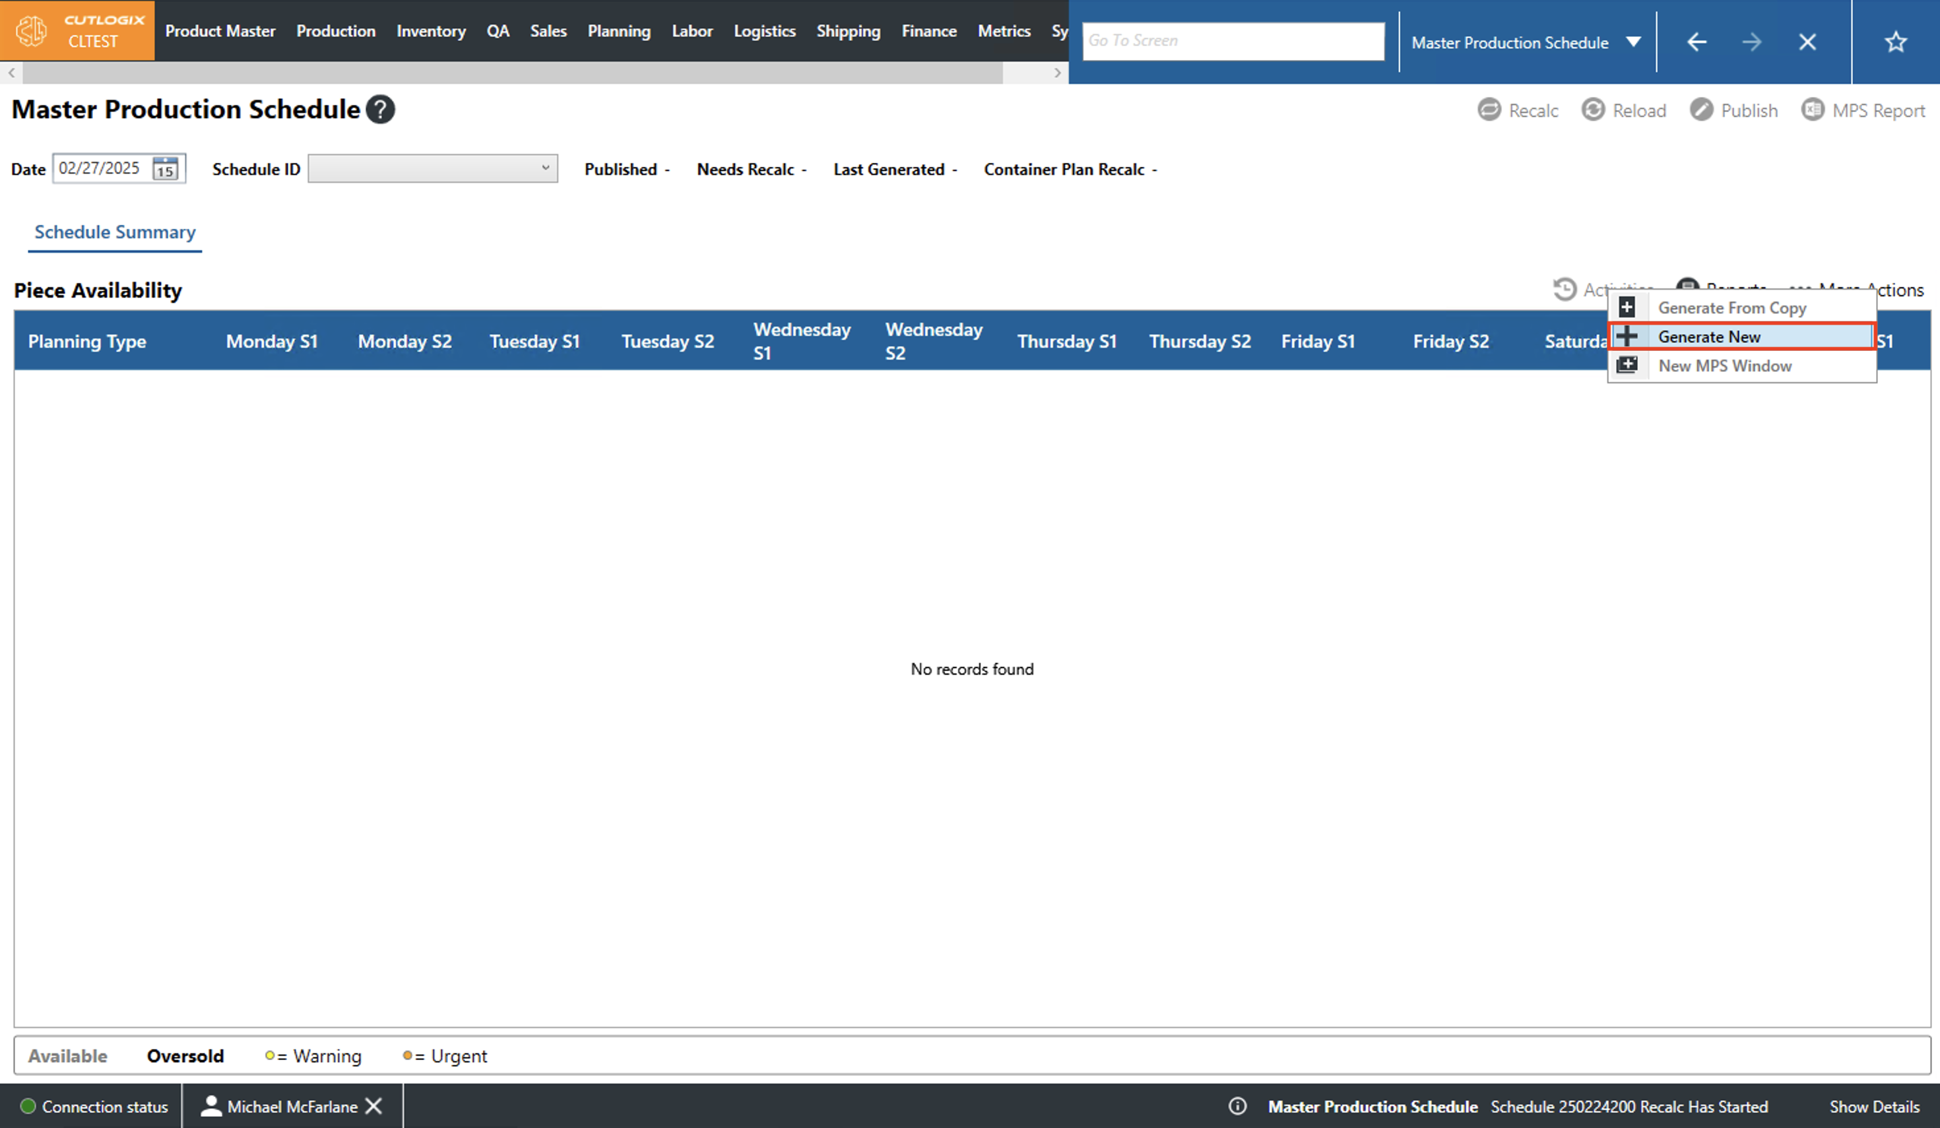Select New MPS Window entry
This screenshot has height=1128, width=1940.
click(1724, 365)
